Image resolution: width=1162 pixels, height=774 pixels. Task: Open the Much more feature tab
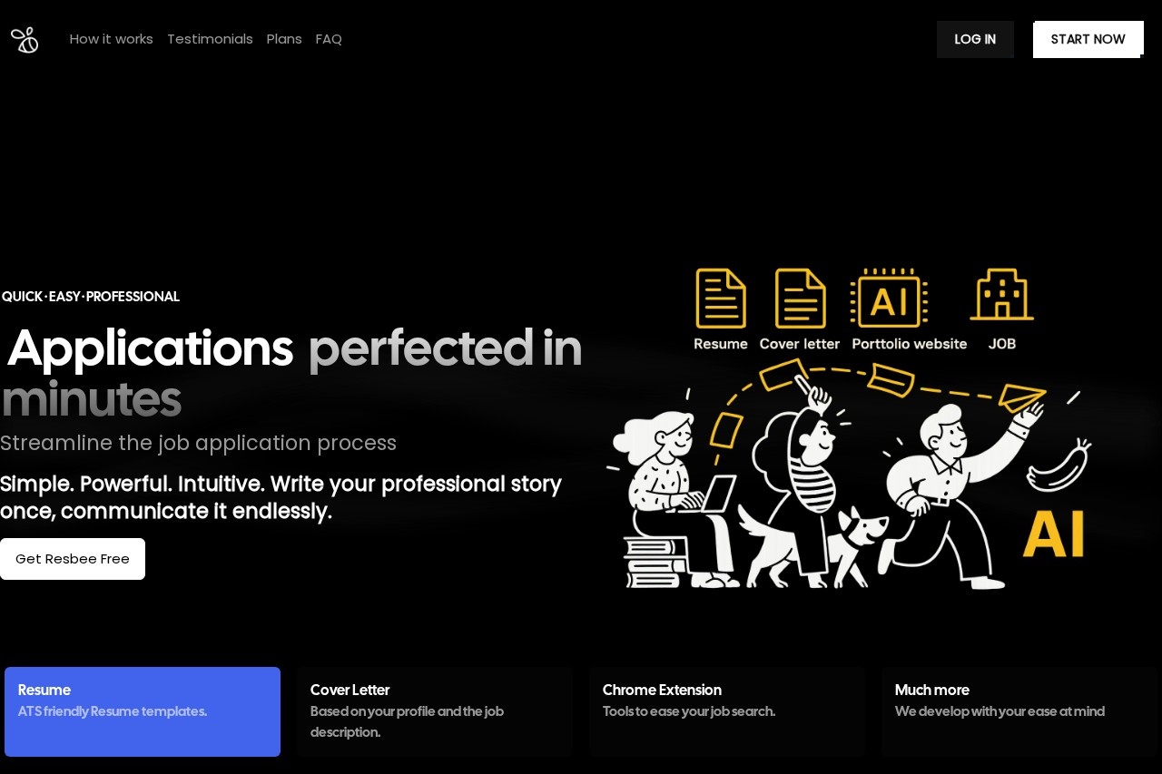(x=1019, y=711)
